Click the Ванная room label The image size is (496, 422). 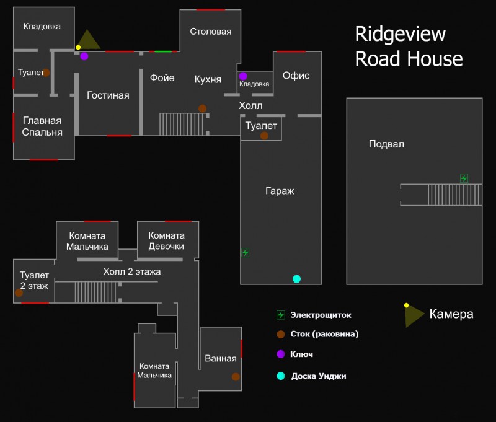pyautogui.click(x=221, y=358)
